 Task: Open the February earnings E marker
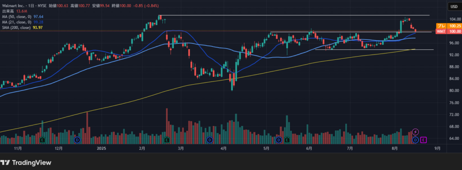coord(167,140)
